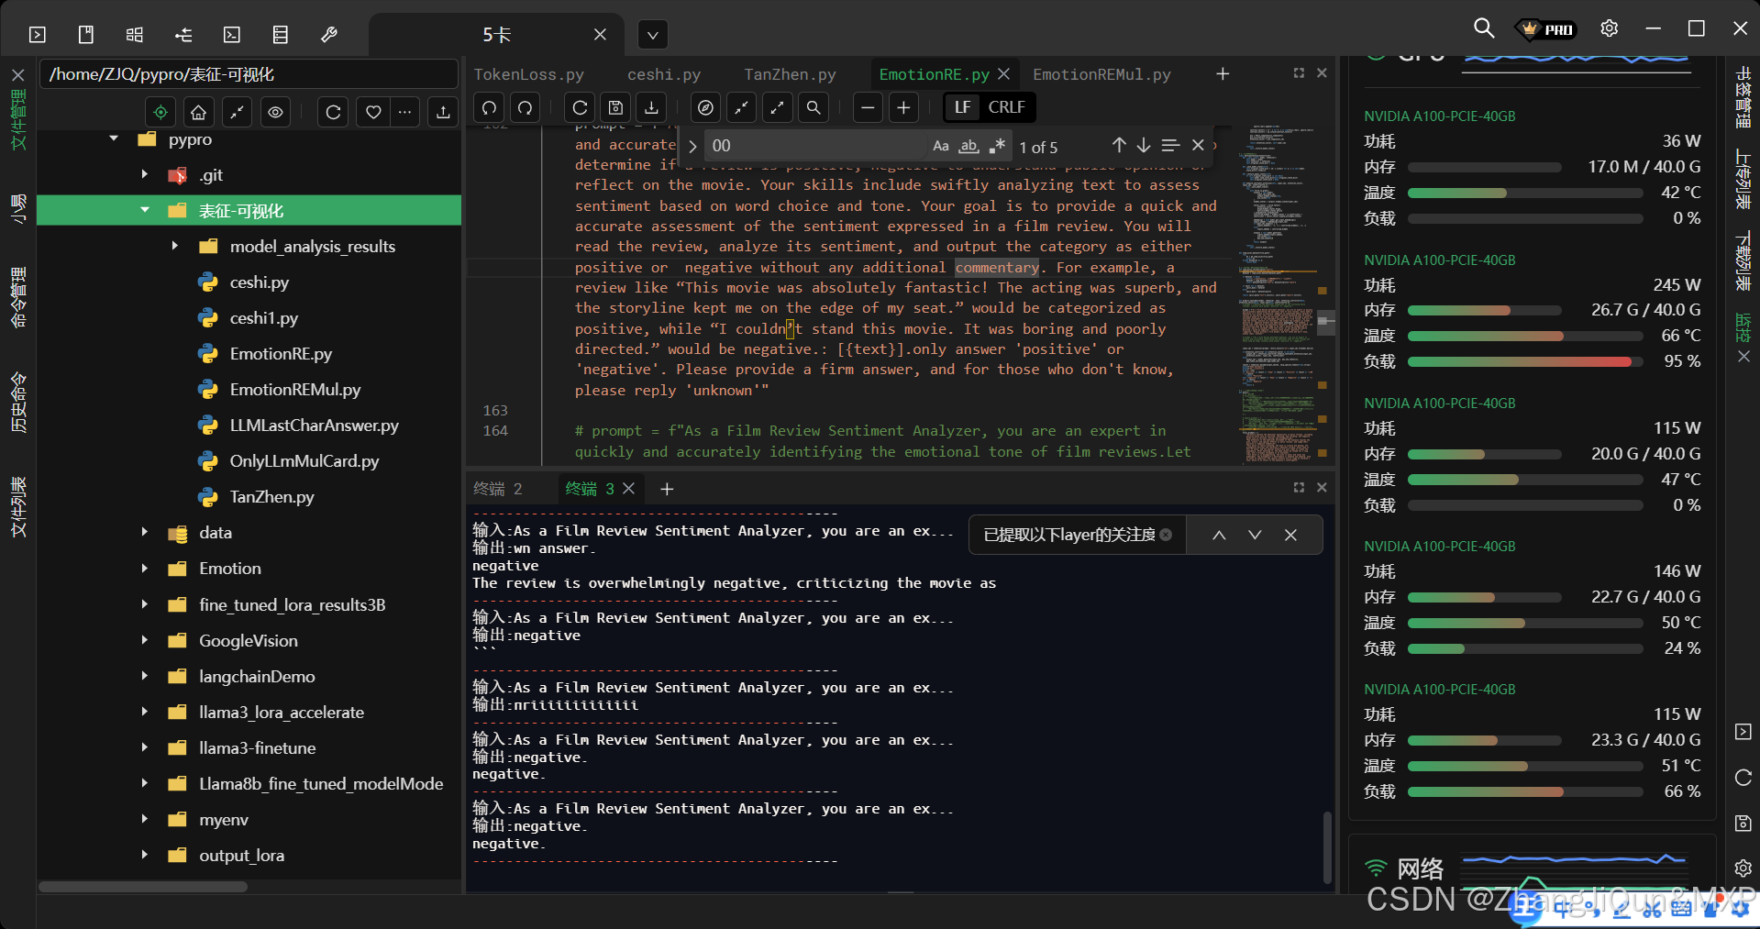Refresh the file manager listing

(x=334, y=112)
